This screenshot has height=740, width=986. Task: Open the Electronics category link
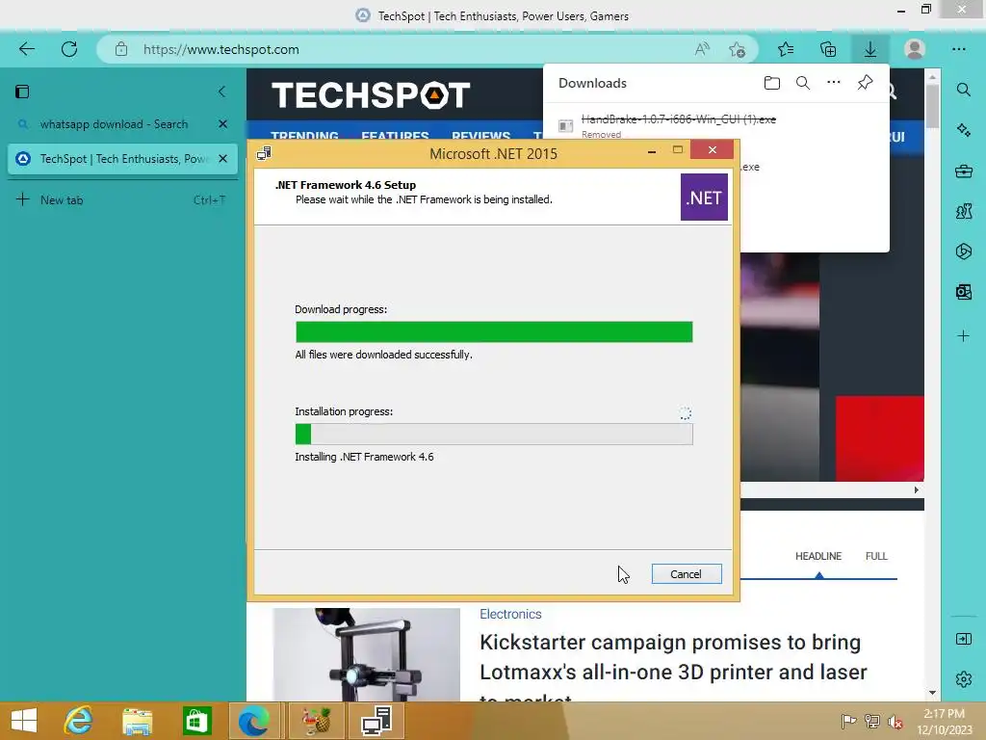click(x=510, y=614)
